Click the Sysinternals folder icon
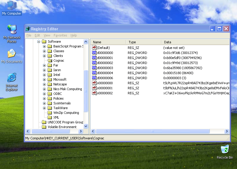This screenshot has height=169, width=237. (49, 103)
